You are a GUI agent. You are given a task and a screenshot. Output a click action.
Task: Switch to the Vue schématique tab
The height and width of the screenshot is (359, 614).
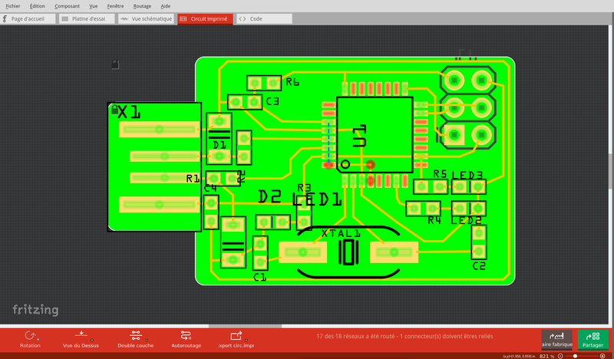point(146,18)
